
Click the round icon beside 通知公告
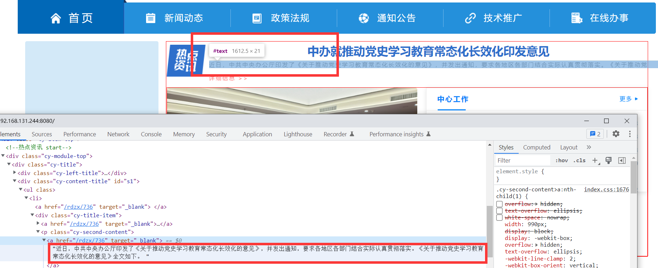tap(364, 18)
